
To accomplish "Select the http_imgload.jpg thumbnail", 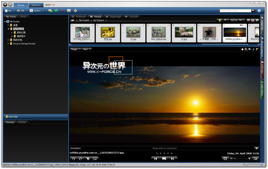I will (159, 33).
